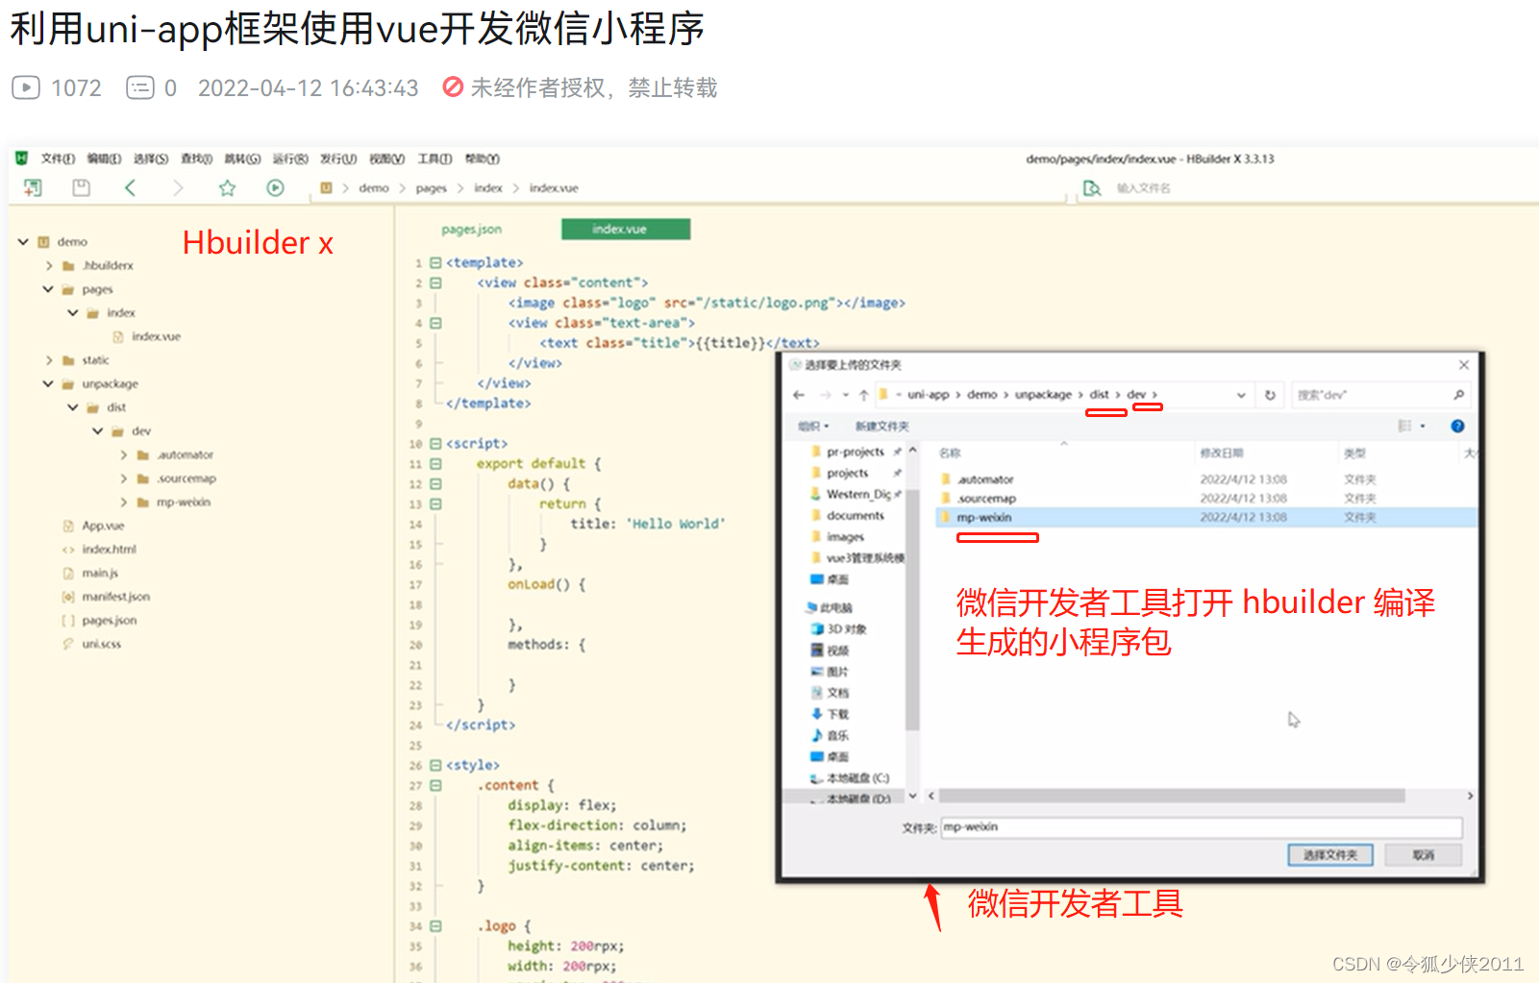Click the dialog search dev field
1539x983 pixels.
[x=1379, y=395]
